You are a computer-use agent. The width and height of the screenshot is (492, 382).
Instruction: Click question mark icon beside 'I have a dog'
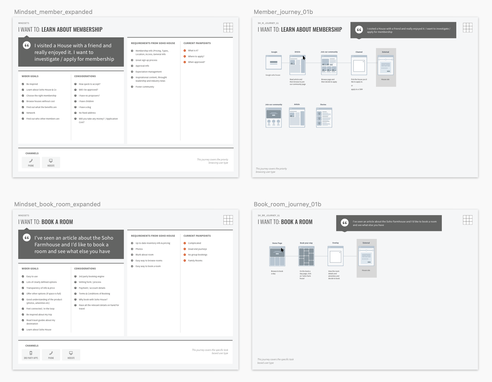(75, 107)
